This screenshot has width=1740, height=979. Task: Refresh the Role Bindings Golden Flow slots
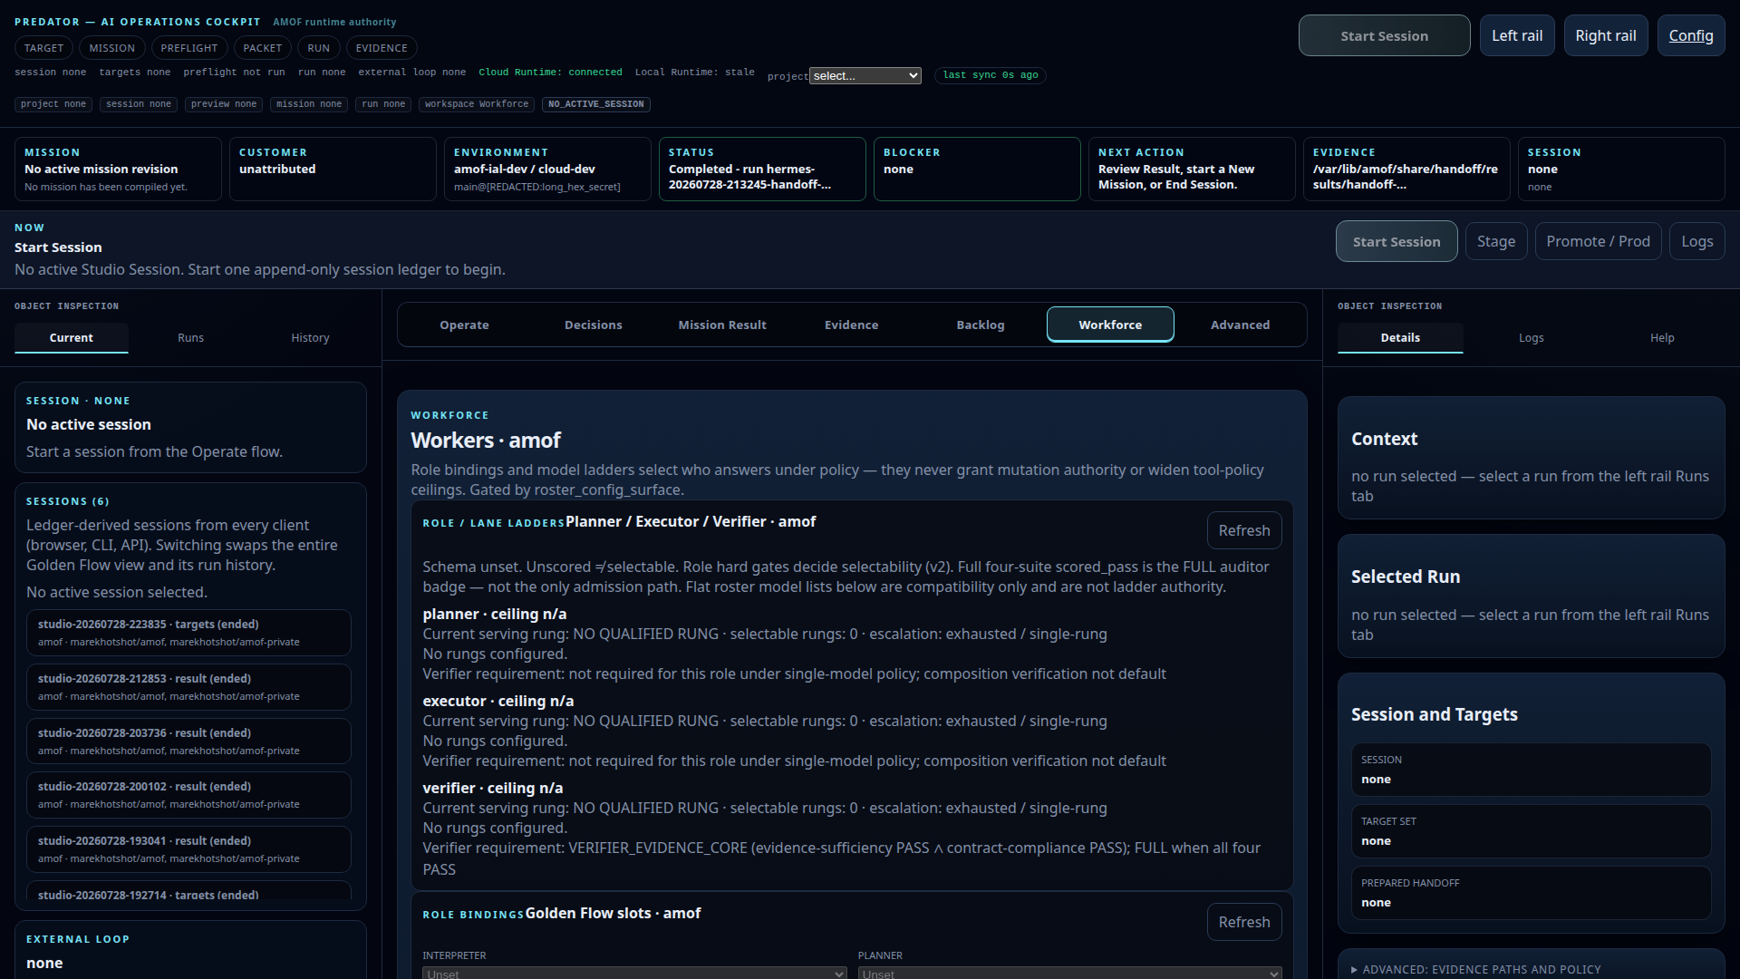(x=1243, y=922)
